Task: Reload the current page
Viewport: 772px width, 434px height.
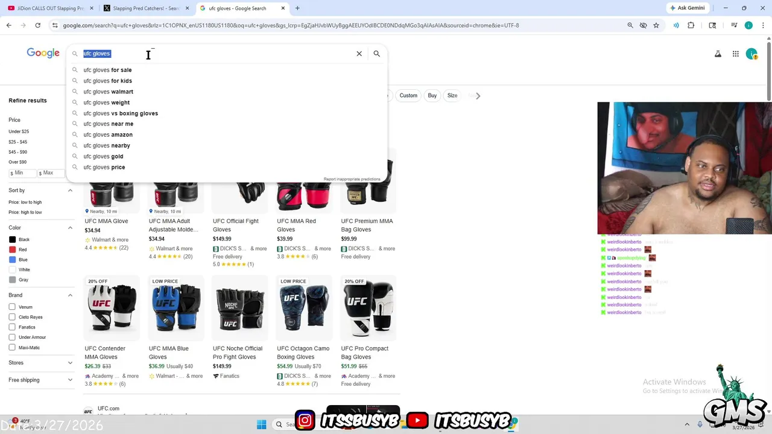Action: tap(37, 25)
